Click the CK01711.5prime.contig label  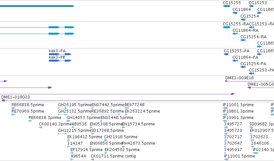pyautogui.click(x=113, y=156)
